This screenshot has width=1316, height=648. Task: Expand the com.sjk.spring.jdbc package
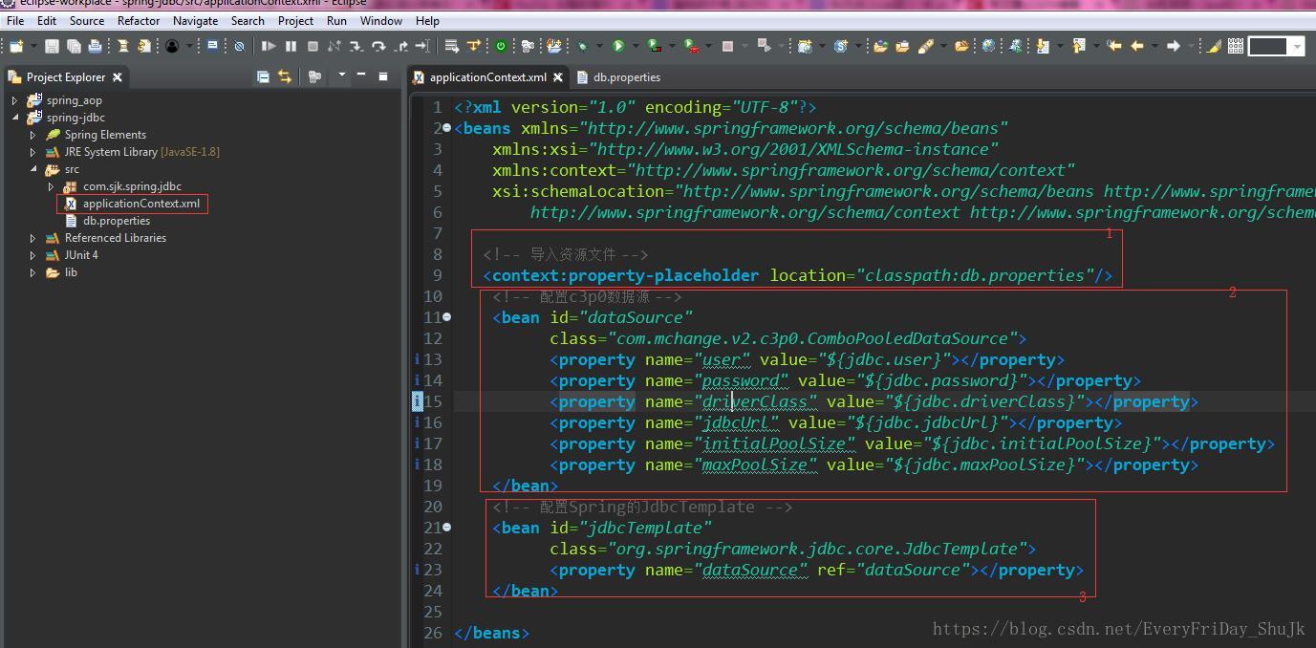[51, 186]
